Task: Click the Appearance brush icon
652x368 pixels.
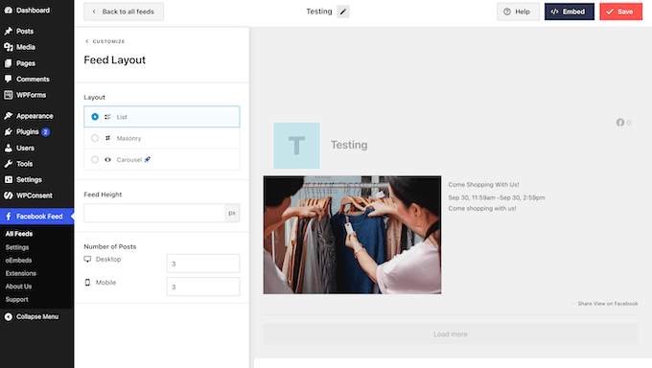Action: (9, 116)
